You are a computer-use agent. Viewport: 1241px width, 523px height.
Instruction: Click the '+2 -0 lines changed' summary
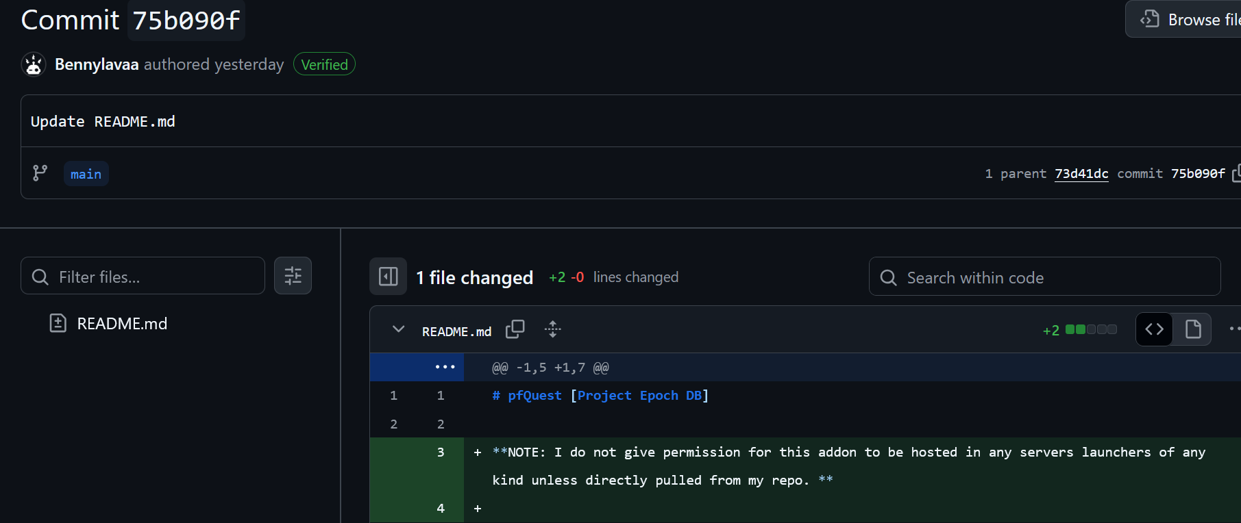click(613, 277)
